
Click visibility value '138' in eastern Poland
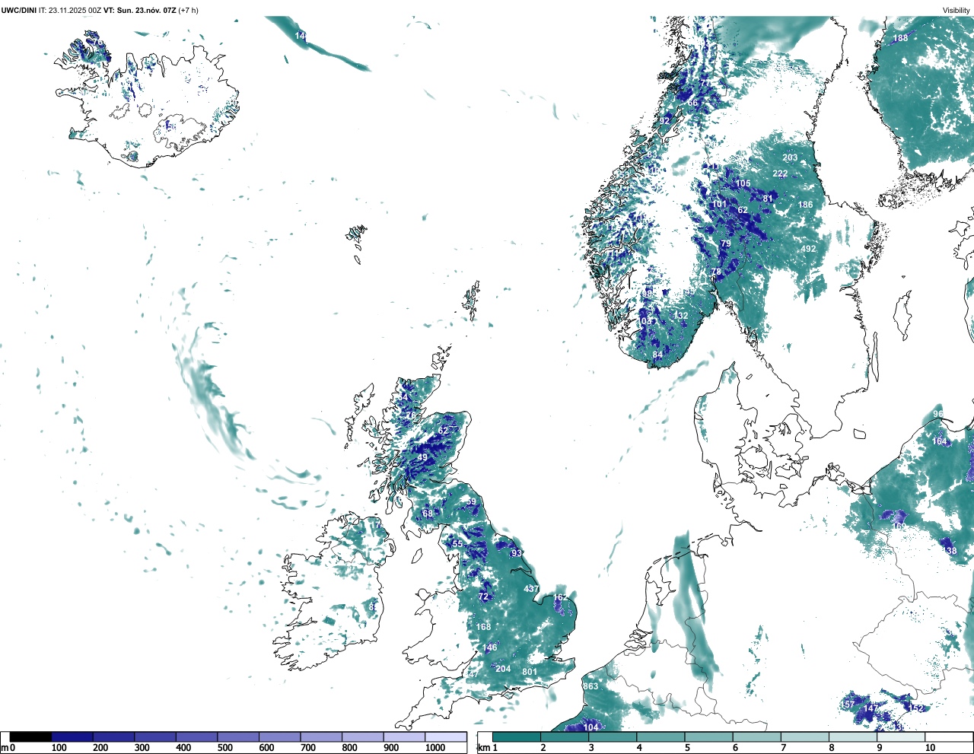(949, 551)
